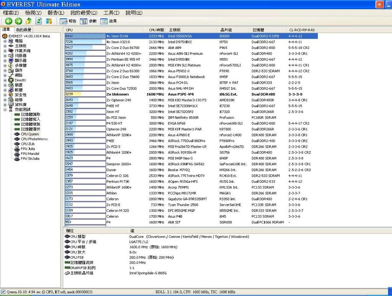This screenshot has height=296, width=392.
Task: Select the 記憶體潛伏 benchmark
Action: [x=30, y=129]
